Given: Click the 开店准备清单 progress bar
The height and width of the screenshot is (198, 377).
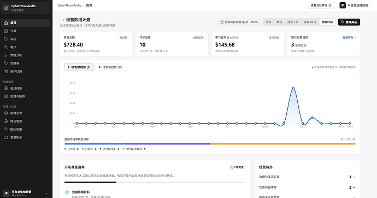Looking at the screenshot, I should tap(155, 182).
